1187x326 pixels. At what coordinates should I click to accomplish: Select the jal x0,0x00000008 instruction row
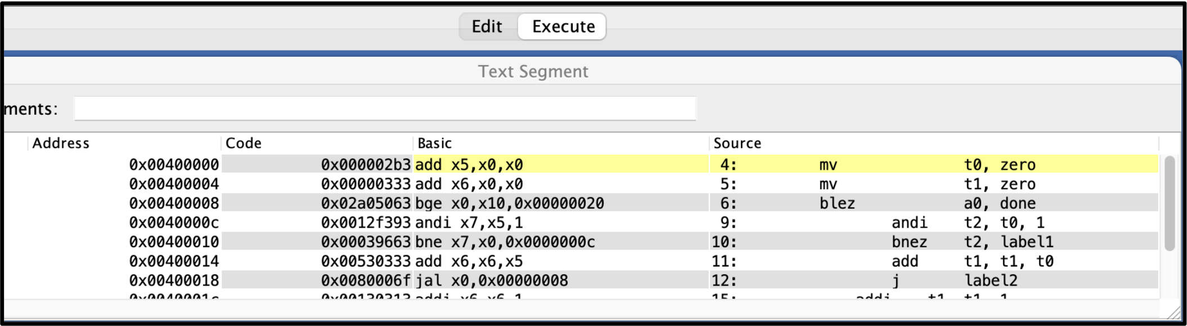pyautogui.click(x=491, y=280)
